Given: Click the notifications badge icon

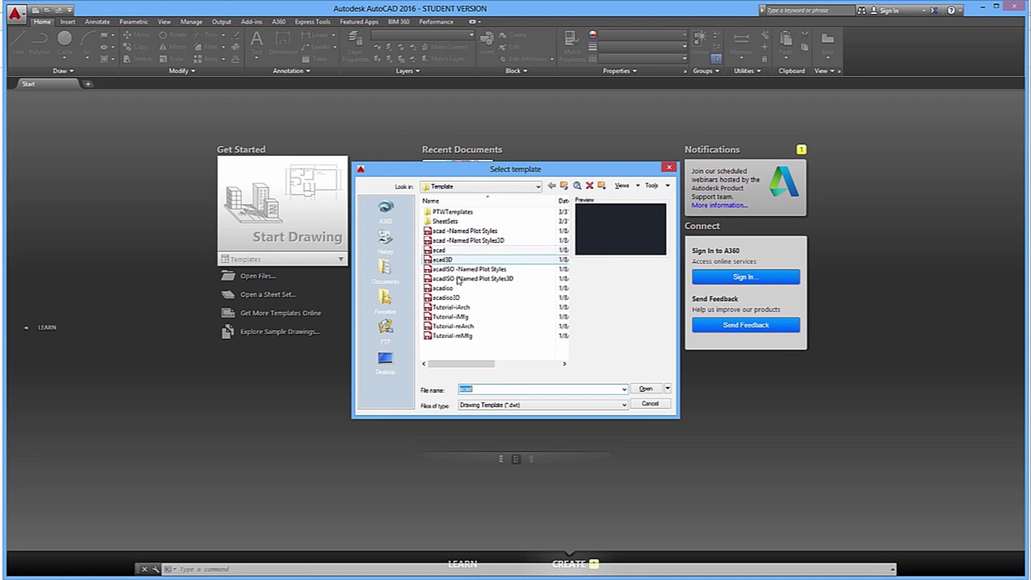Looking at the screenshot, I should click(801, 150).
